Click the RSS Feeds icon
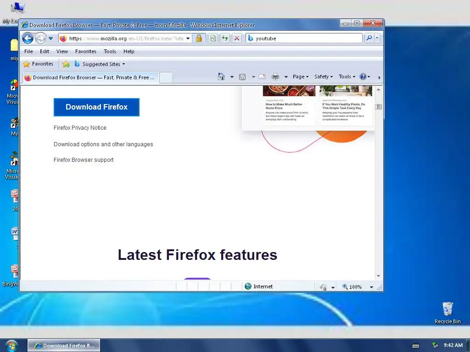Screen dimensions: 470x352 click(242, 77)
